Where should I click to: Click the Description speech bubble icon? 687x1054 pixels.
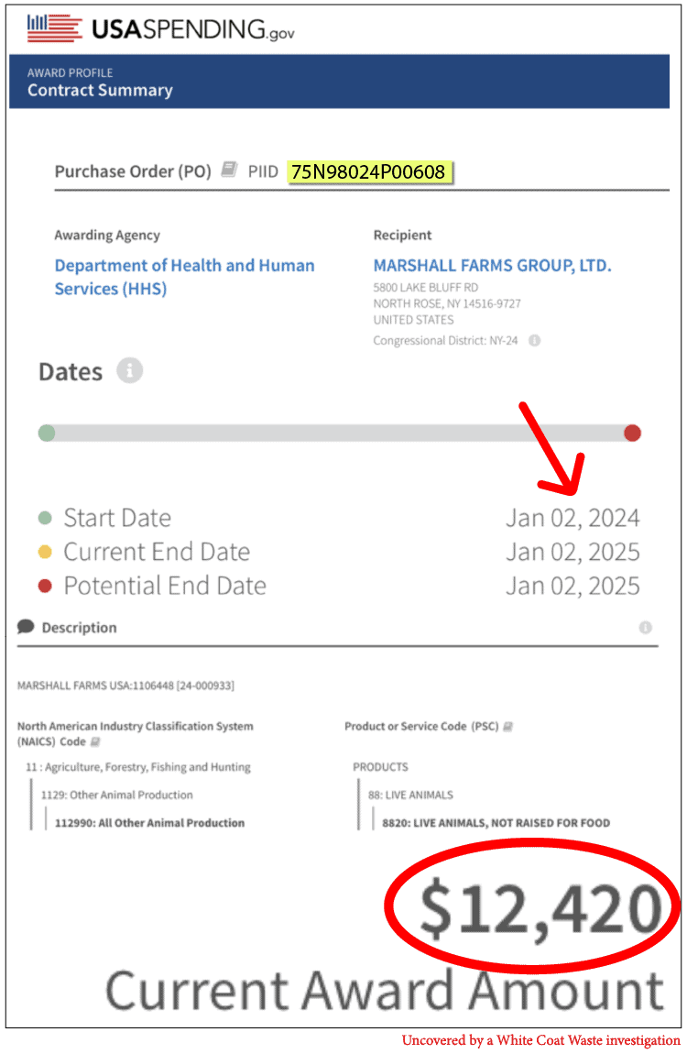pos(26,627)
